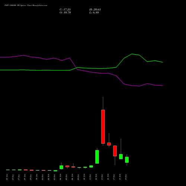The width and height of the screenshot is (186, 186).
Task: Click the purple indicator line at its peak
Action: (x=23, y=55)
